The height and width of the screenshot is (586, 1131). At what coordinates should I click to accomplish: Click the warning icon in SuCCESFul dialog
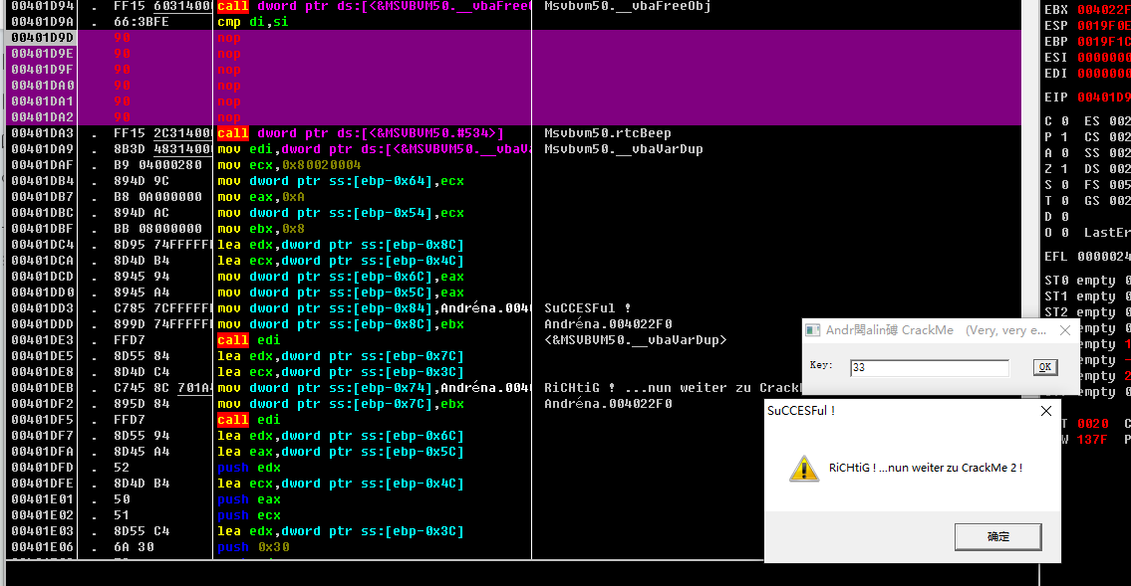coord(804,469)
